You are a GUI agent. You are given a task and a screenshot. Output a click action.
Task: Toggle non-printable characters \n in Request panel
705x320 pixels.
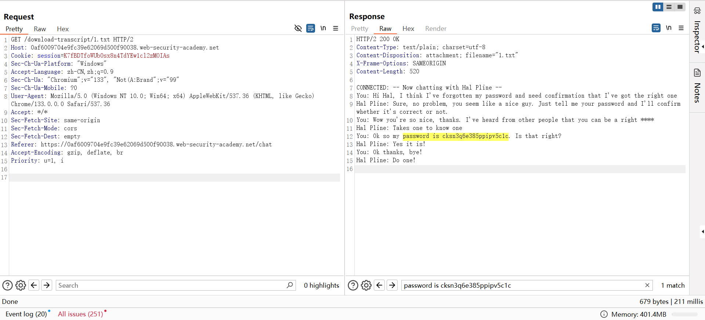pos(323,28)
